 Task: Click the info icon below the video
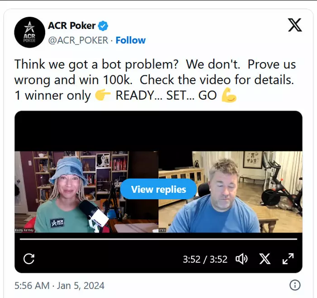pyautogui.click(x=295, y=285)
